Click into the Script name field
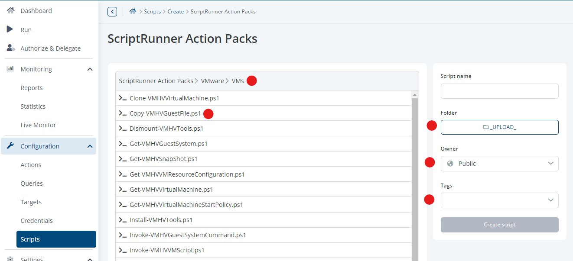 click(500, 91)
